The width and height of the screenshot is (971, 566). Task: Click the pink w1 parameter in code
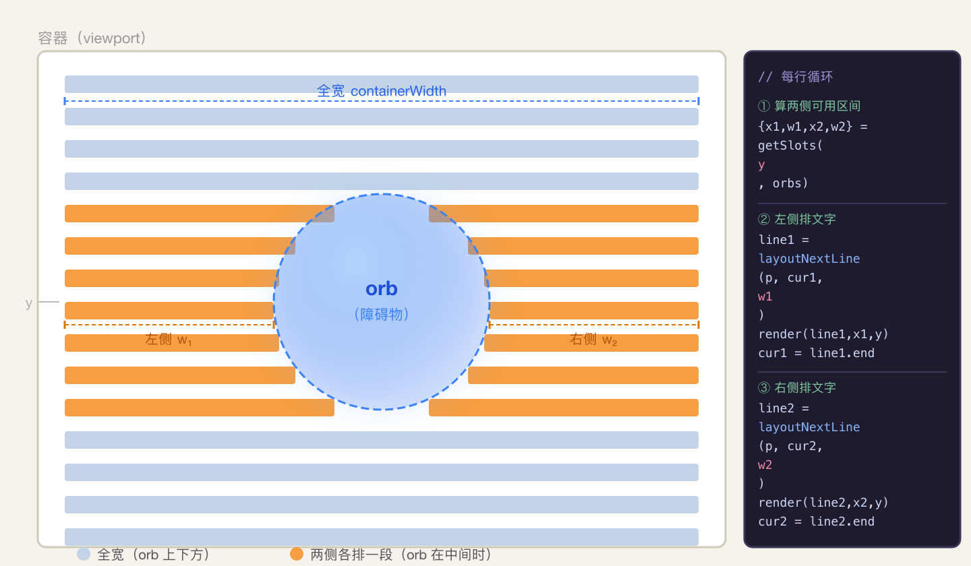(x=765, y=296)
